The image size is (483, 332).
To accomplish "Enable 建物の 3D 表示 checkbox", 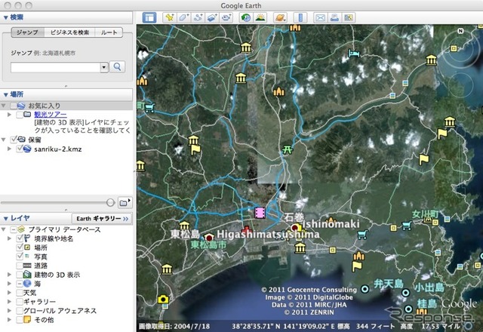I will click(20, 275).
